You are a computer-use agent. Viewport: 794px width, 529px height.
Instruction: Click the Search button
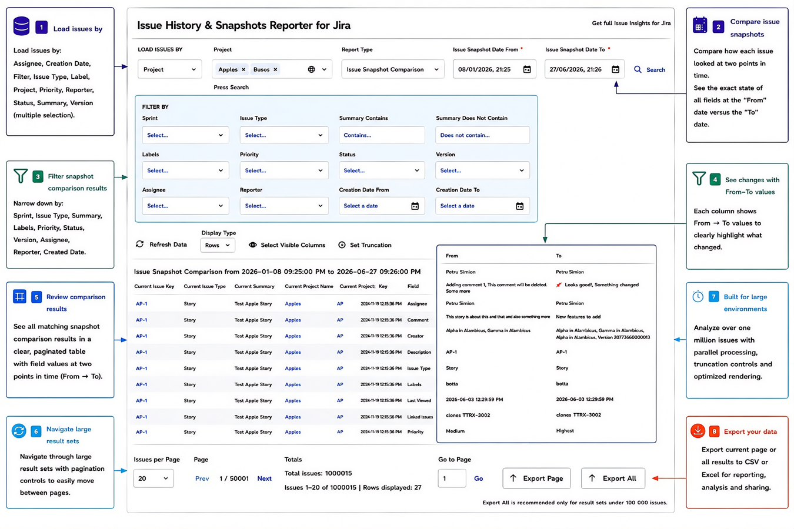tap(649, 69)
